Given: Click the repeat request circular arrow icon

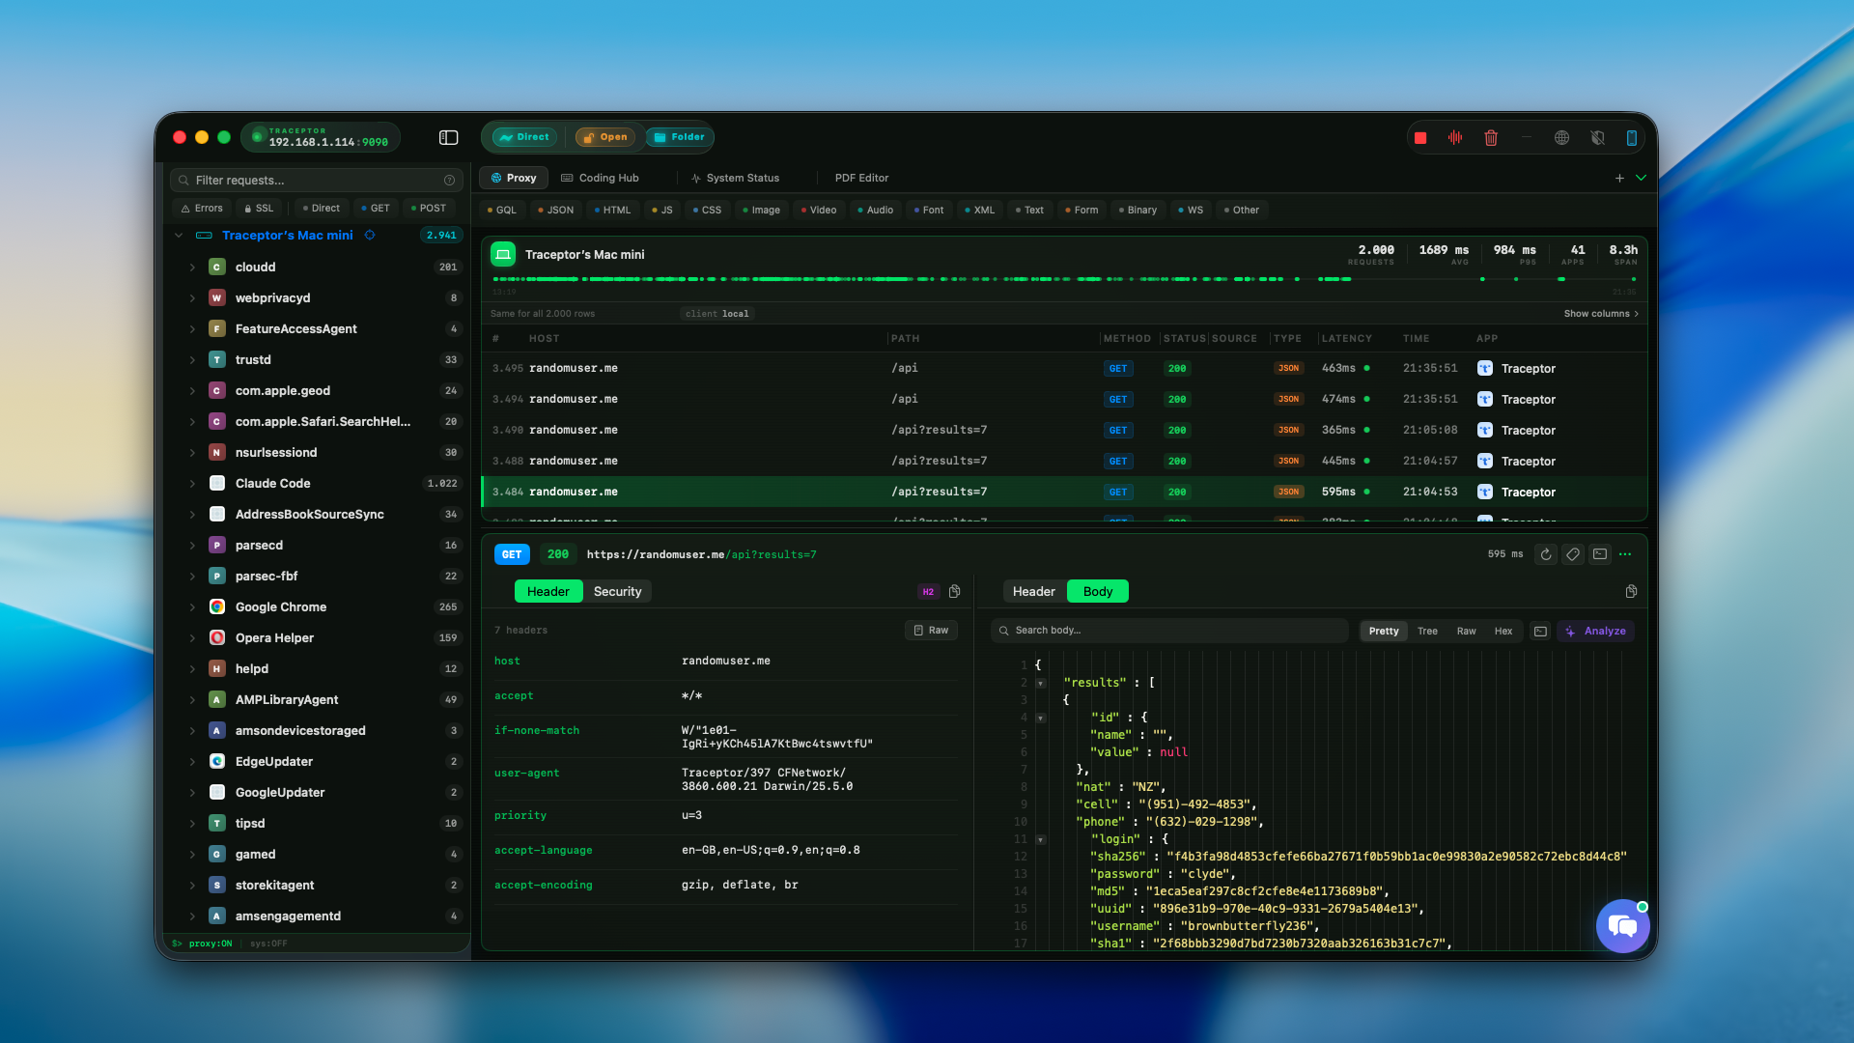Looking at the screenshot, I should 1546,554.
